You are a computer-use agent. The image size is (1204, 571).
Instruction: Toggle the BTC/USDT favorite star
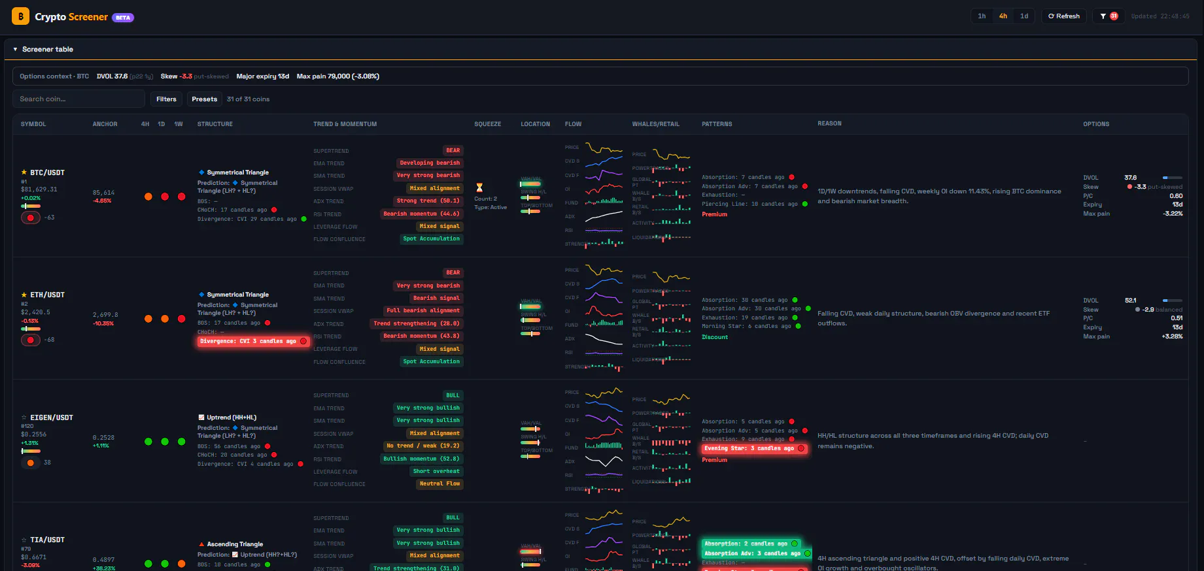click(x=24, y=172)
